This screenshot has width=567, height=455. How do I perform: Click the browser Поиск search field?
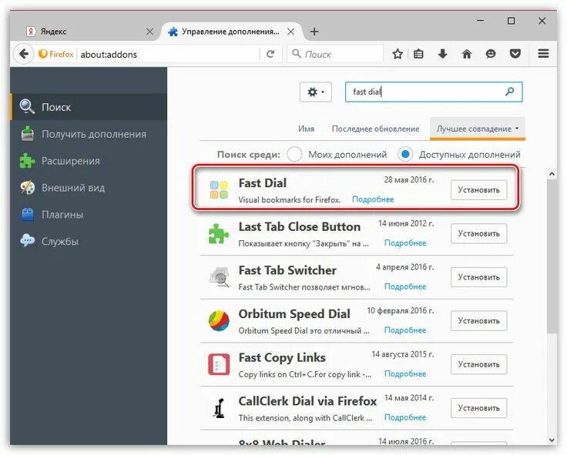click(335, 54)
